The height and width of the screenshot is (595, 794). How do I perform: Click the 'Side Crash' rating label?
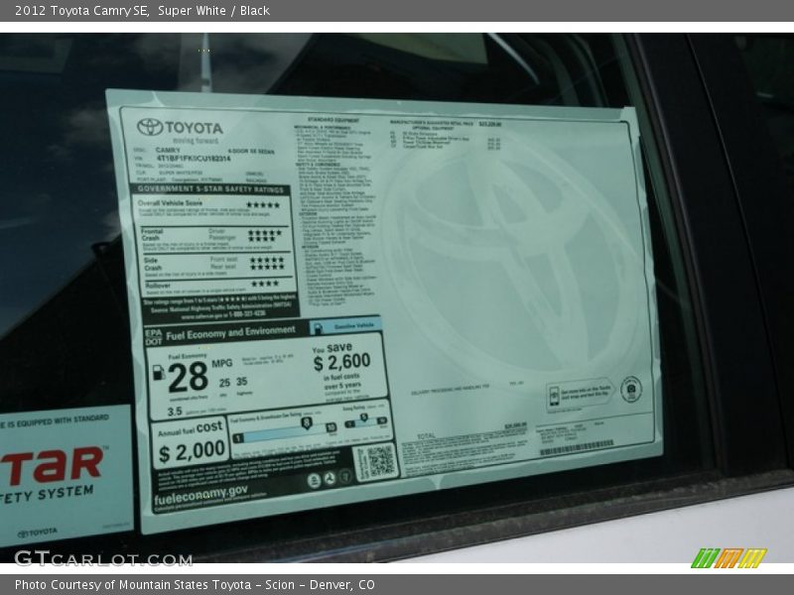coord(153,264)
